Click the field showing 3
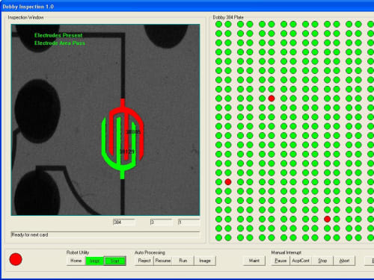The image size is (374, 280). [161, 223]
